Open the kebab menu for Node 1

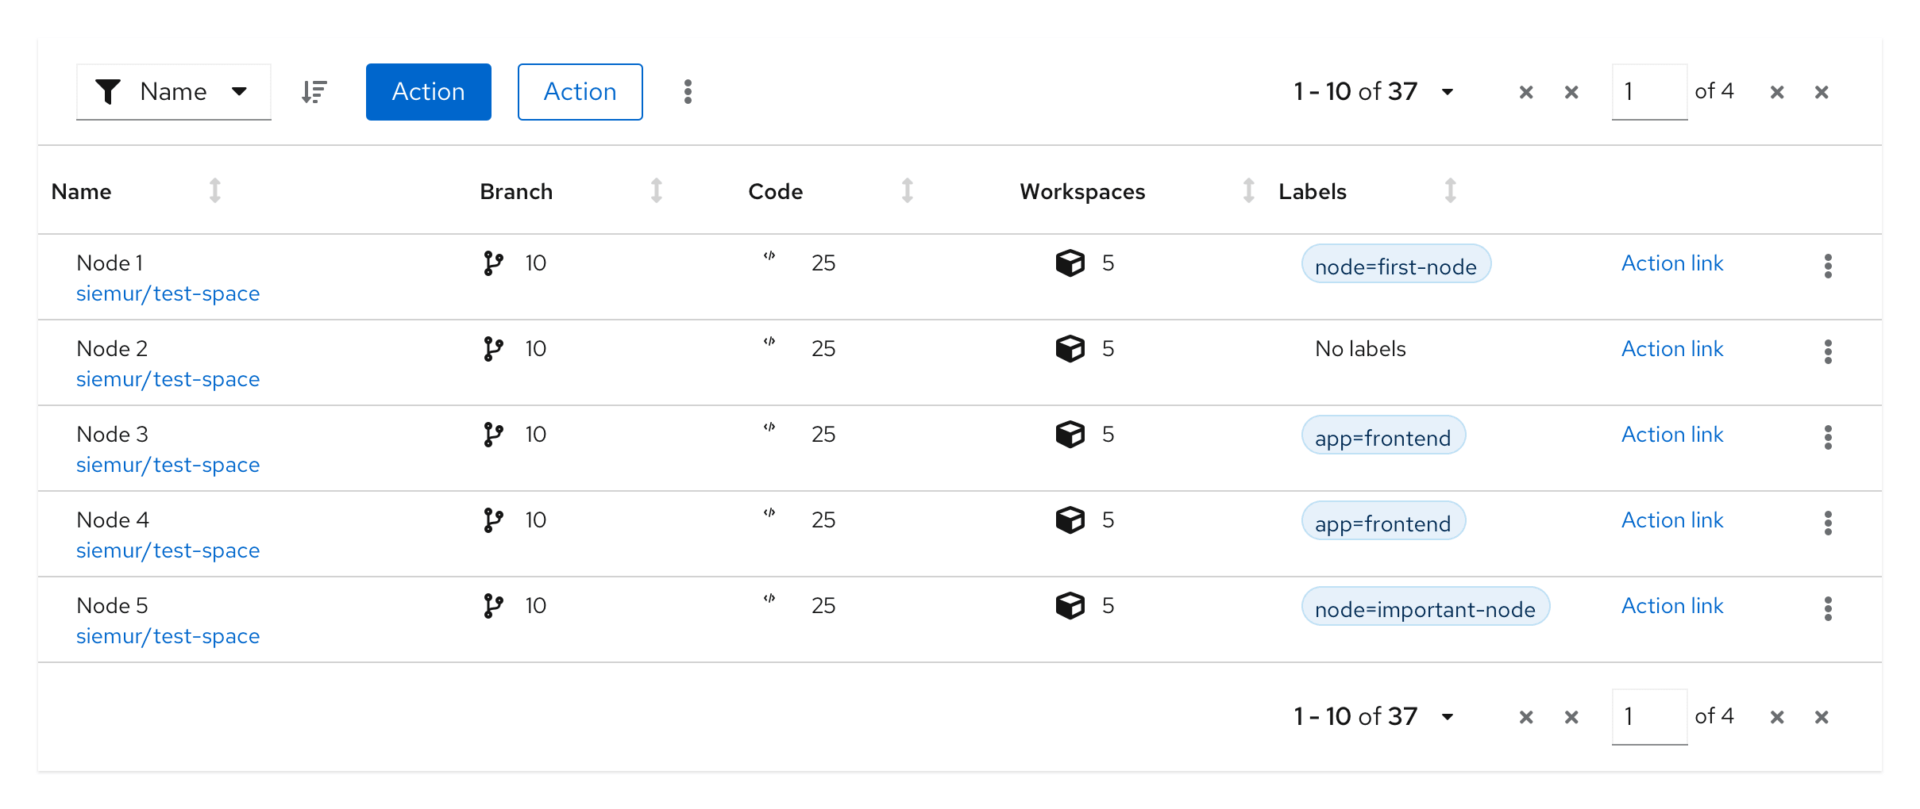tap(1827, 266)
